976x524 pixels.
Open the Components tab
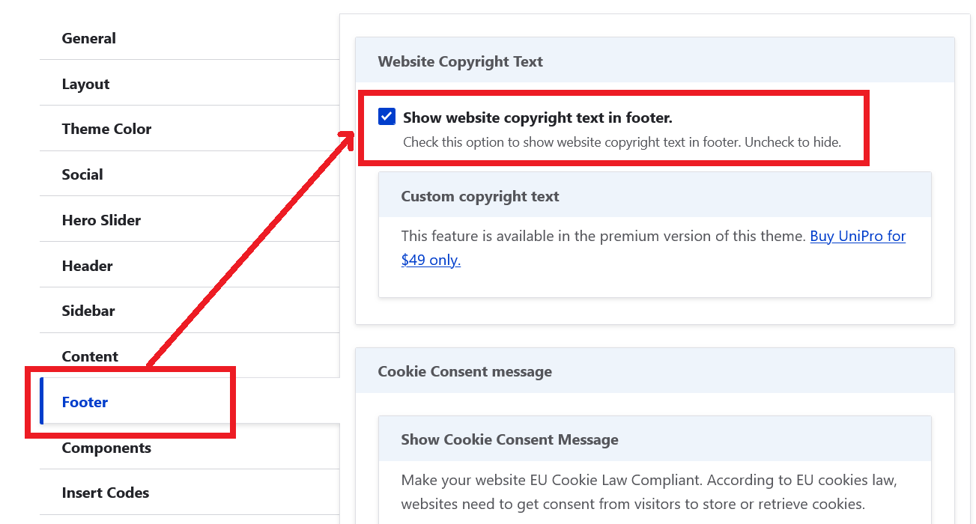coord(106,448)
